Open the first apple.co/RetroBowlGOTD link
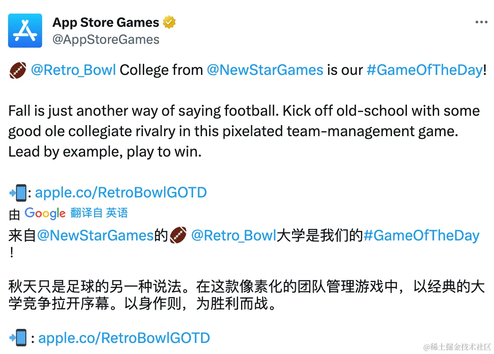The width and height of the screenshot is (494, 354). point(121,193)
